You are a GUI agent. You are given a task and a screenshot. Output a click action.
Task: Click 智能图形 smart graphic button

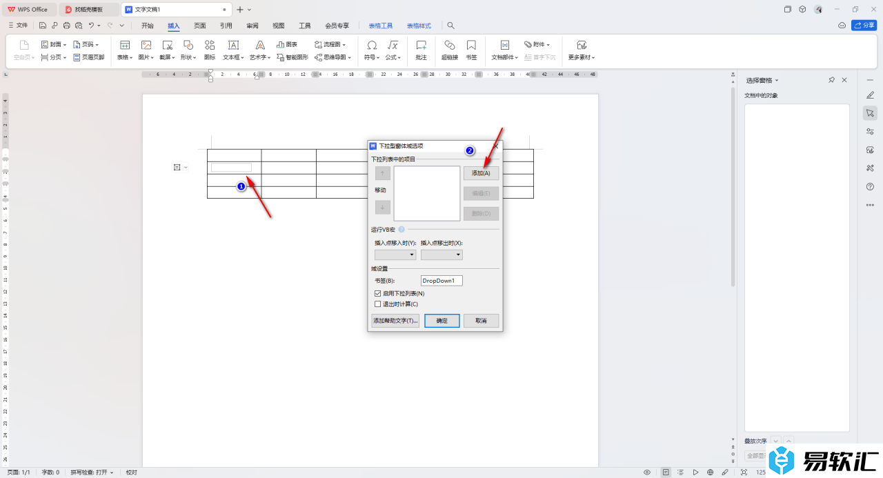(x=292, y=57)
